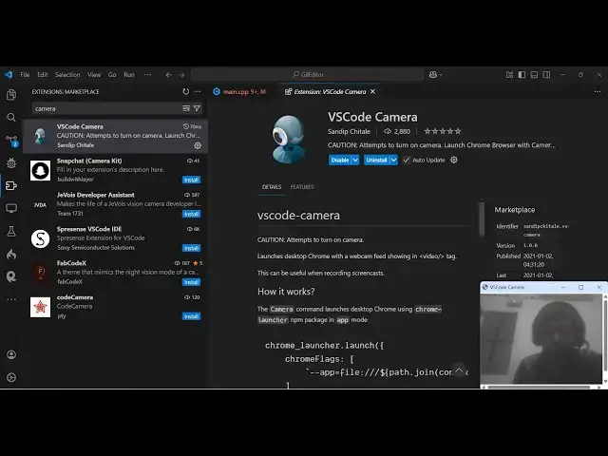Open the Search view in activity bar
The width and height of the screenshot is (608, 456).
(11, 117)
